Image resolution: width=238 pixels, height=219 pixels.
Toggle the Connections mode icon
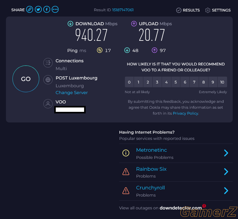[48, 63]
